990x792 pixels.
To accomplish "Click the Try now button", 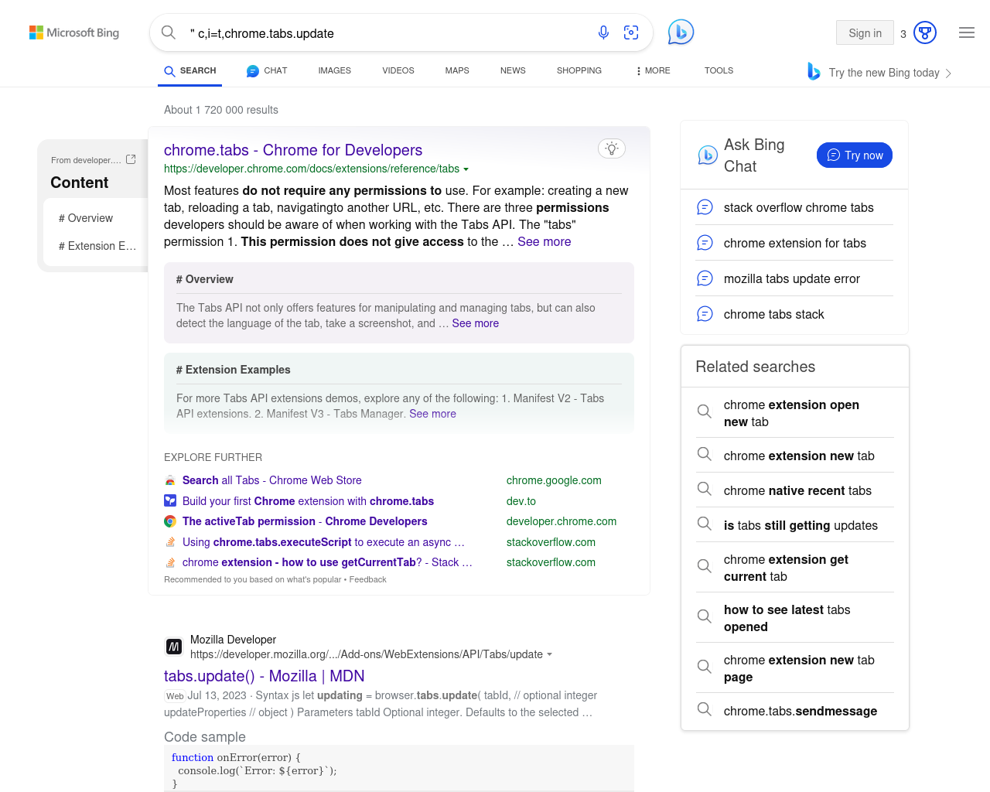I will [855, 155].
